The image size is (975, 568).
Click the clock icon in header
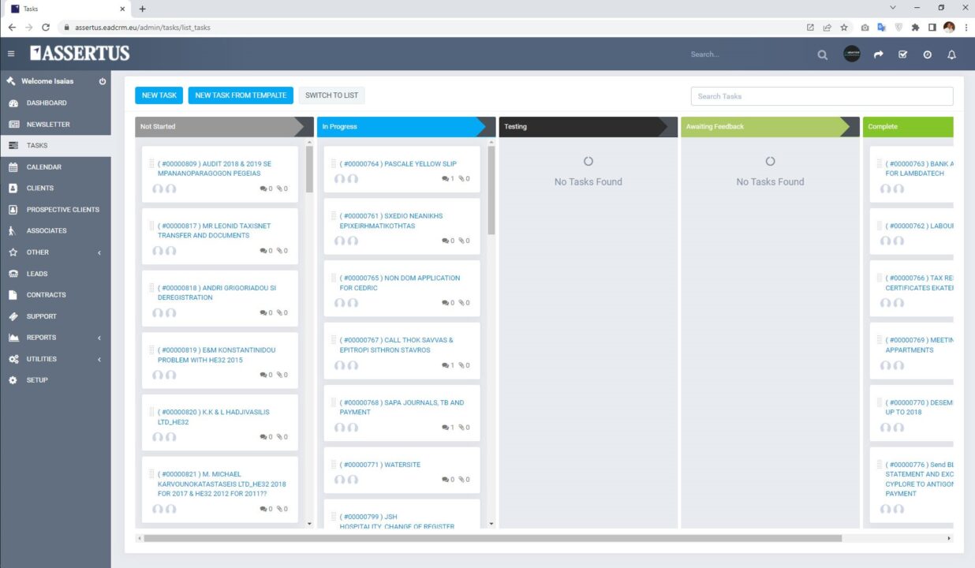927,54
